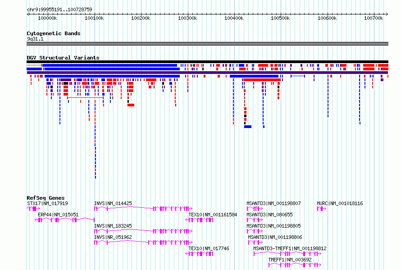
Task: Open the TMEFF1|NM_003692 gene label
Action: pos(290,260)
